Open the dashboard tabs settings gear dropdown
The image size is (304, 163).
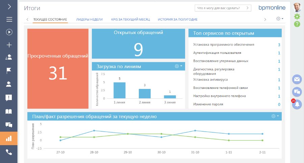(x=280, y=19)
